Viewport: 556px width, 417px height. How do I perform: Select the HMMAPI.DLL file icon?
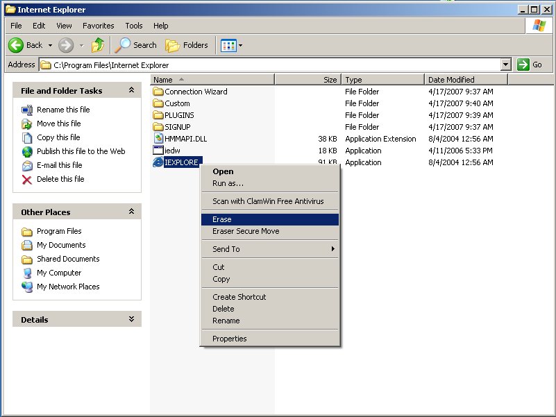(158, 138)
